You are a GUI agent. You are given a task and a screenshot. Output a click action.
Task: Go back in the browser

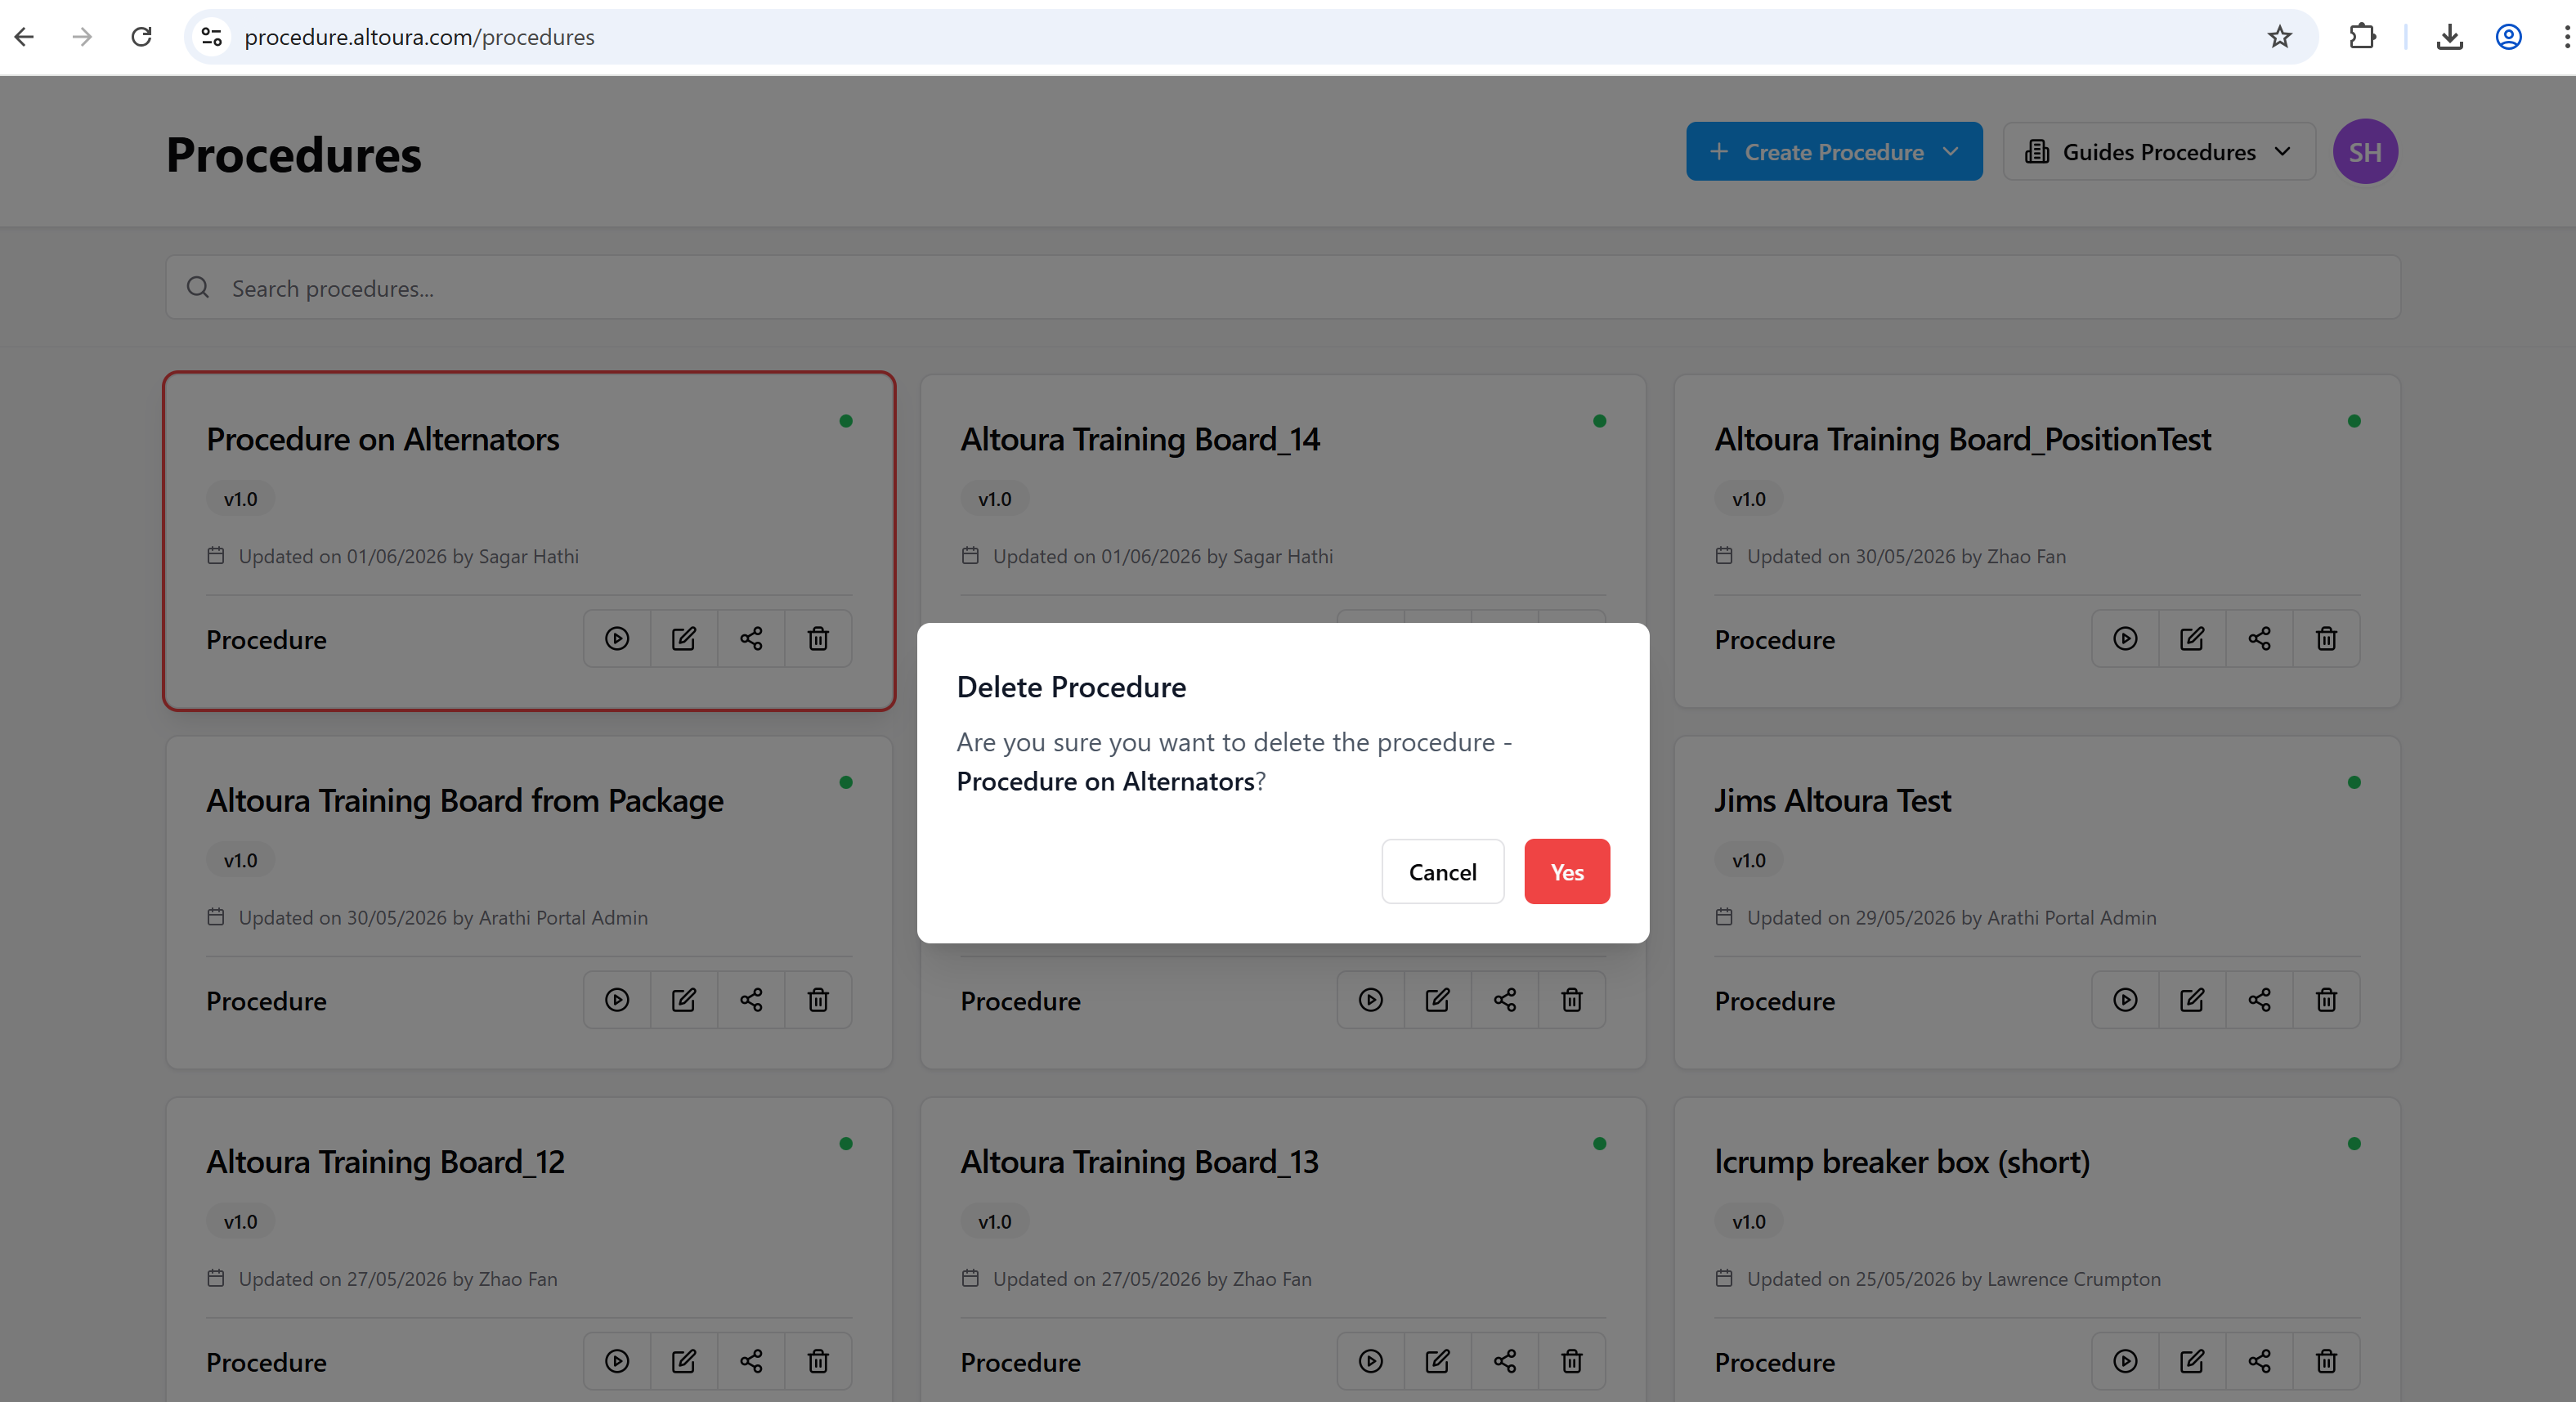point(25,37)
